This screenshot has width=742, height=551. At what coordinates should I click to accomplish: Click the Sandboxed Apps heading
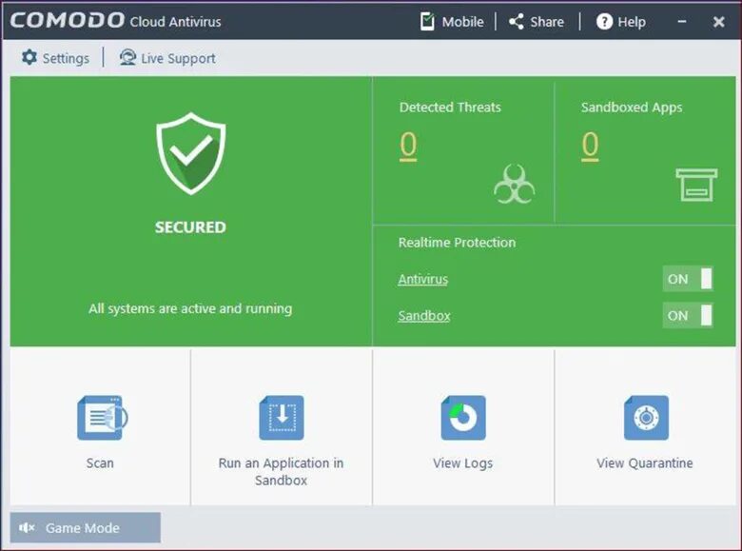point(632,108)
